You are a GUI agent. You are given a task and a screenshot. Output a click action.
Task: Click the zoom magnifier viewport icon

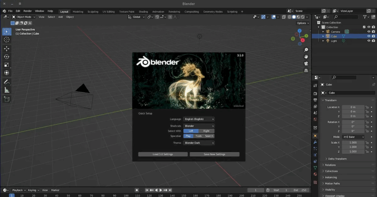click(x=306, y=50)
